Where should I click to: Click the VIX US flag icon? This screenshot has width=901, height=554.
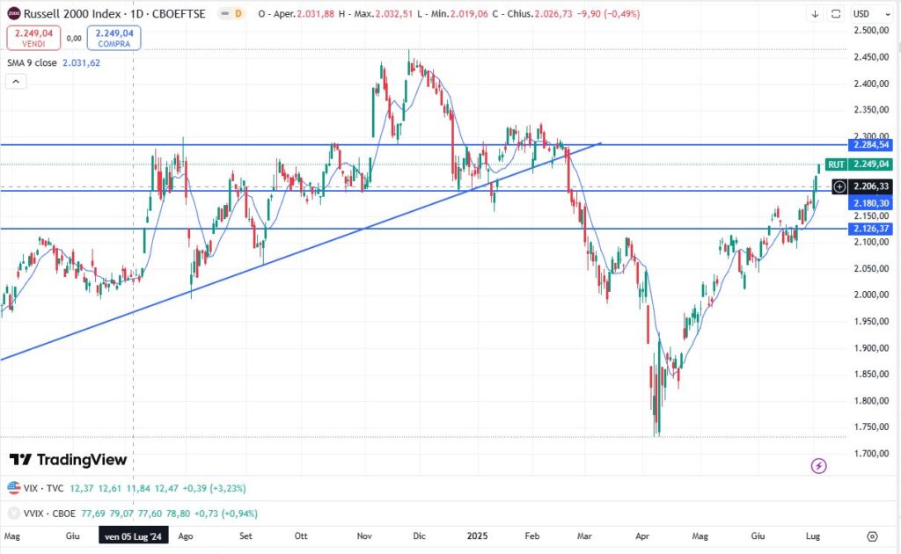coord(13,487)
